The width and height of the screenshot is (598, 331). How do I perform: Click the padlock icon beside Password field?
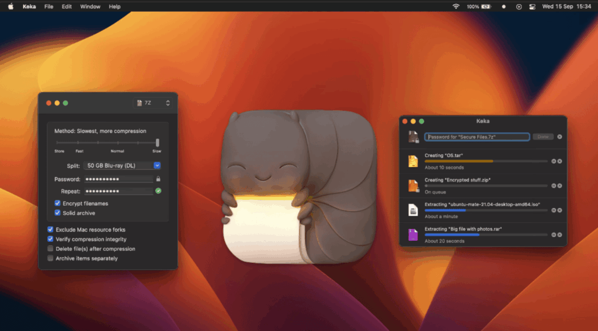click(158, 179)
